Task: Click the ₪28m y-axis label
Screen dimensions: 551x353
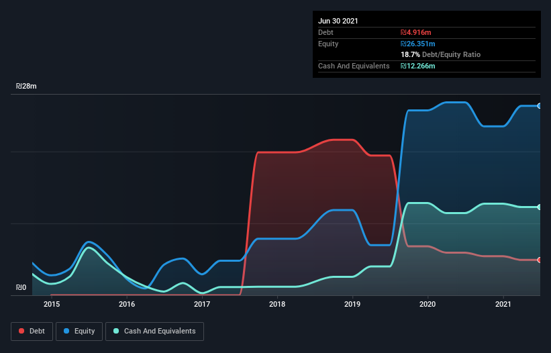Action: coord(26,86)
